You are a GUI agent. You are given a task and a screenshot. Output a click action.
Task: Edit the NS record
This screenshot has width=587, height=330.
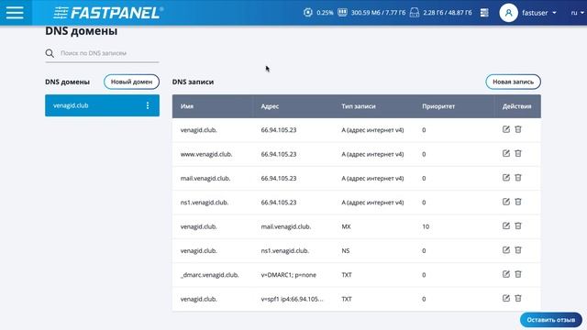(505, 250)
